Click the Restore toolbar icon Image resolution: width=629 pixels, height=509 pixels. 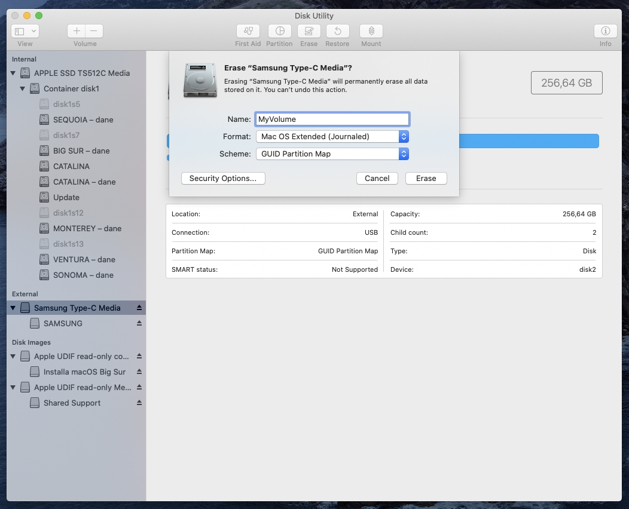[x=337, y=31]
